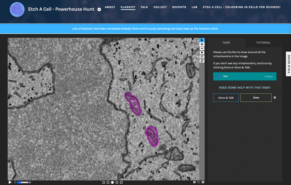This screenshot has height=185, width=291.
Task: Add subject to favorites with heart icon
Action: click(199, 182)
